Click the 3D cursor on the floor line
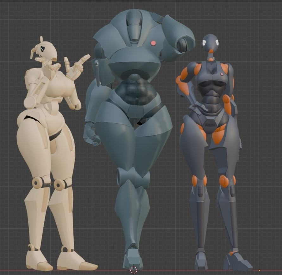282x275 pixels. click(x=134, y=270)
